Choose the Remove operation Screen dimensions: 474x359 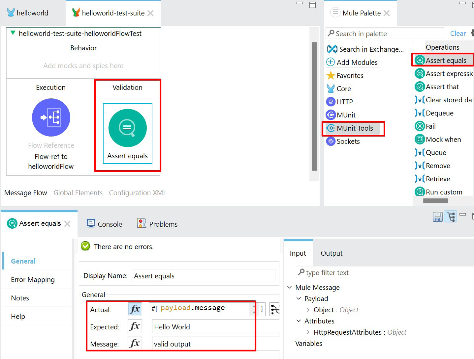pos(433,166)
